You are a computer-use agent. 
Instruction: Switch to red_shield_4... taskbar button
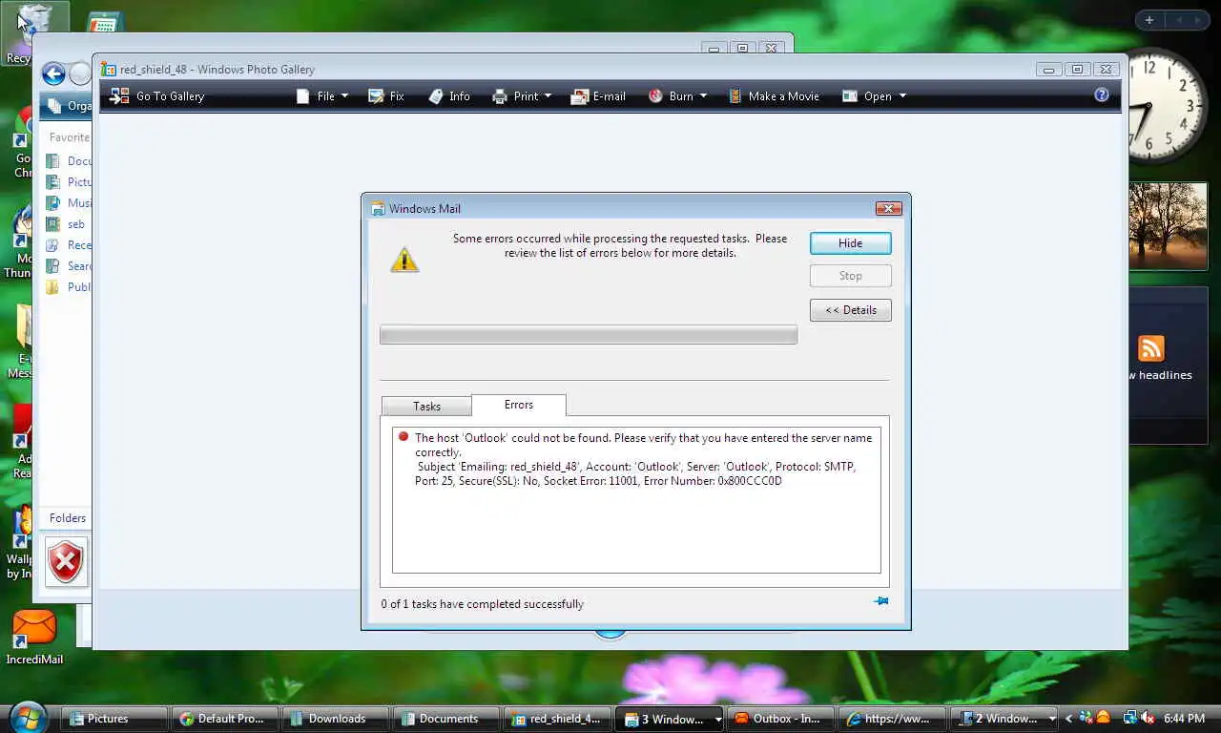tap(559, 719)
